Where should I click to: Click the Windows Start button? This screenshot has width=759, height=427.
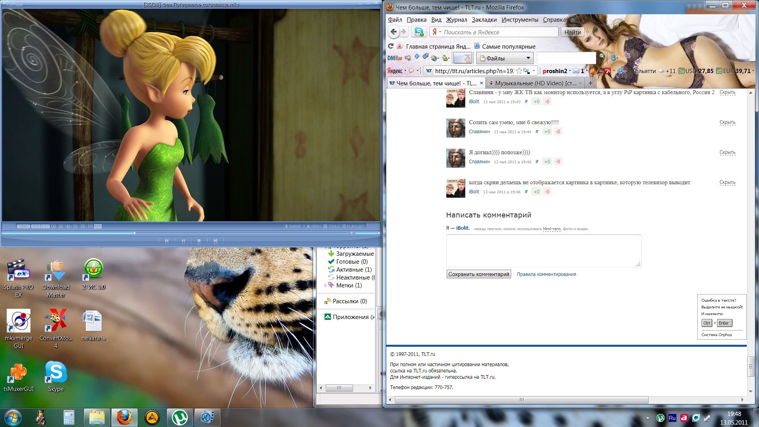[x=13, y=418]
